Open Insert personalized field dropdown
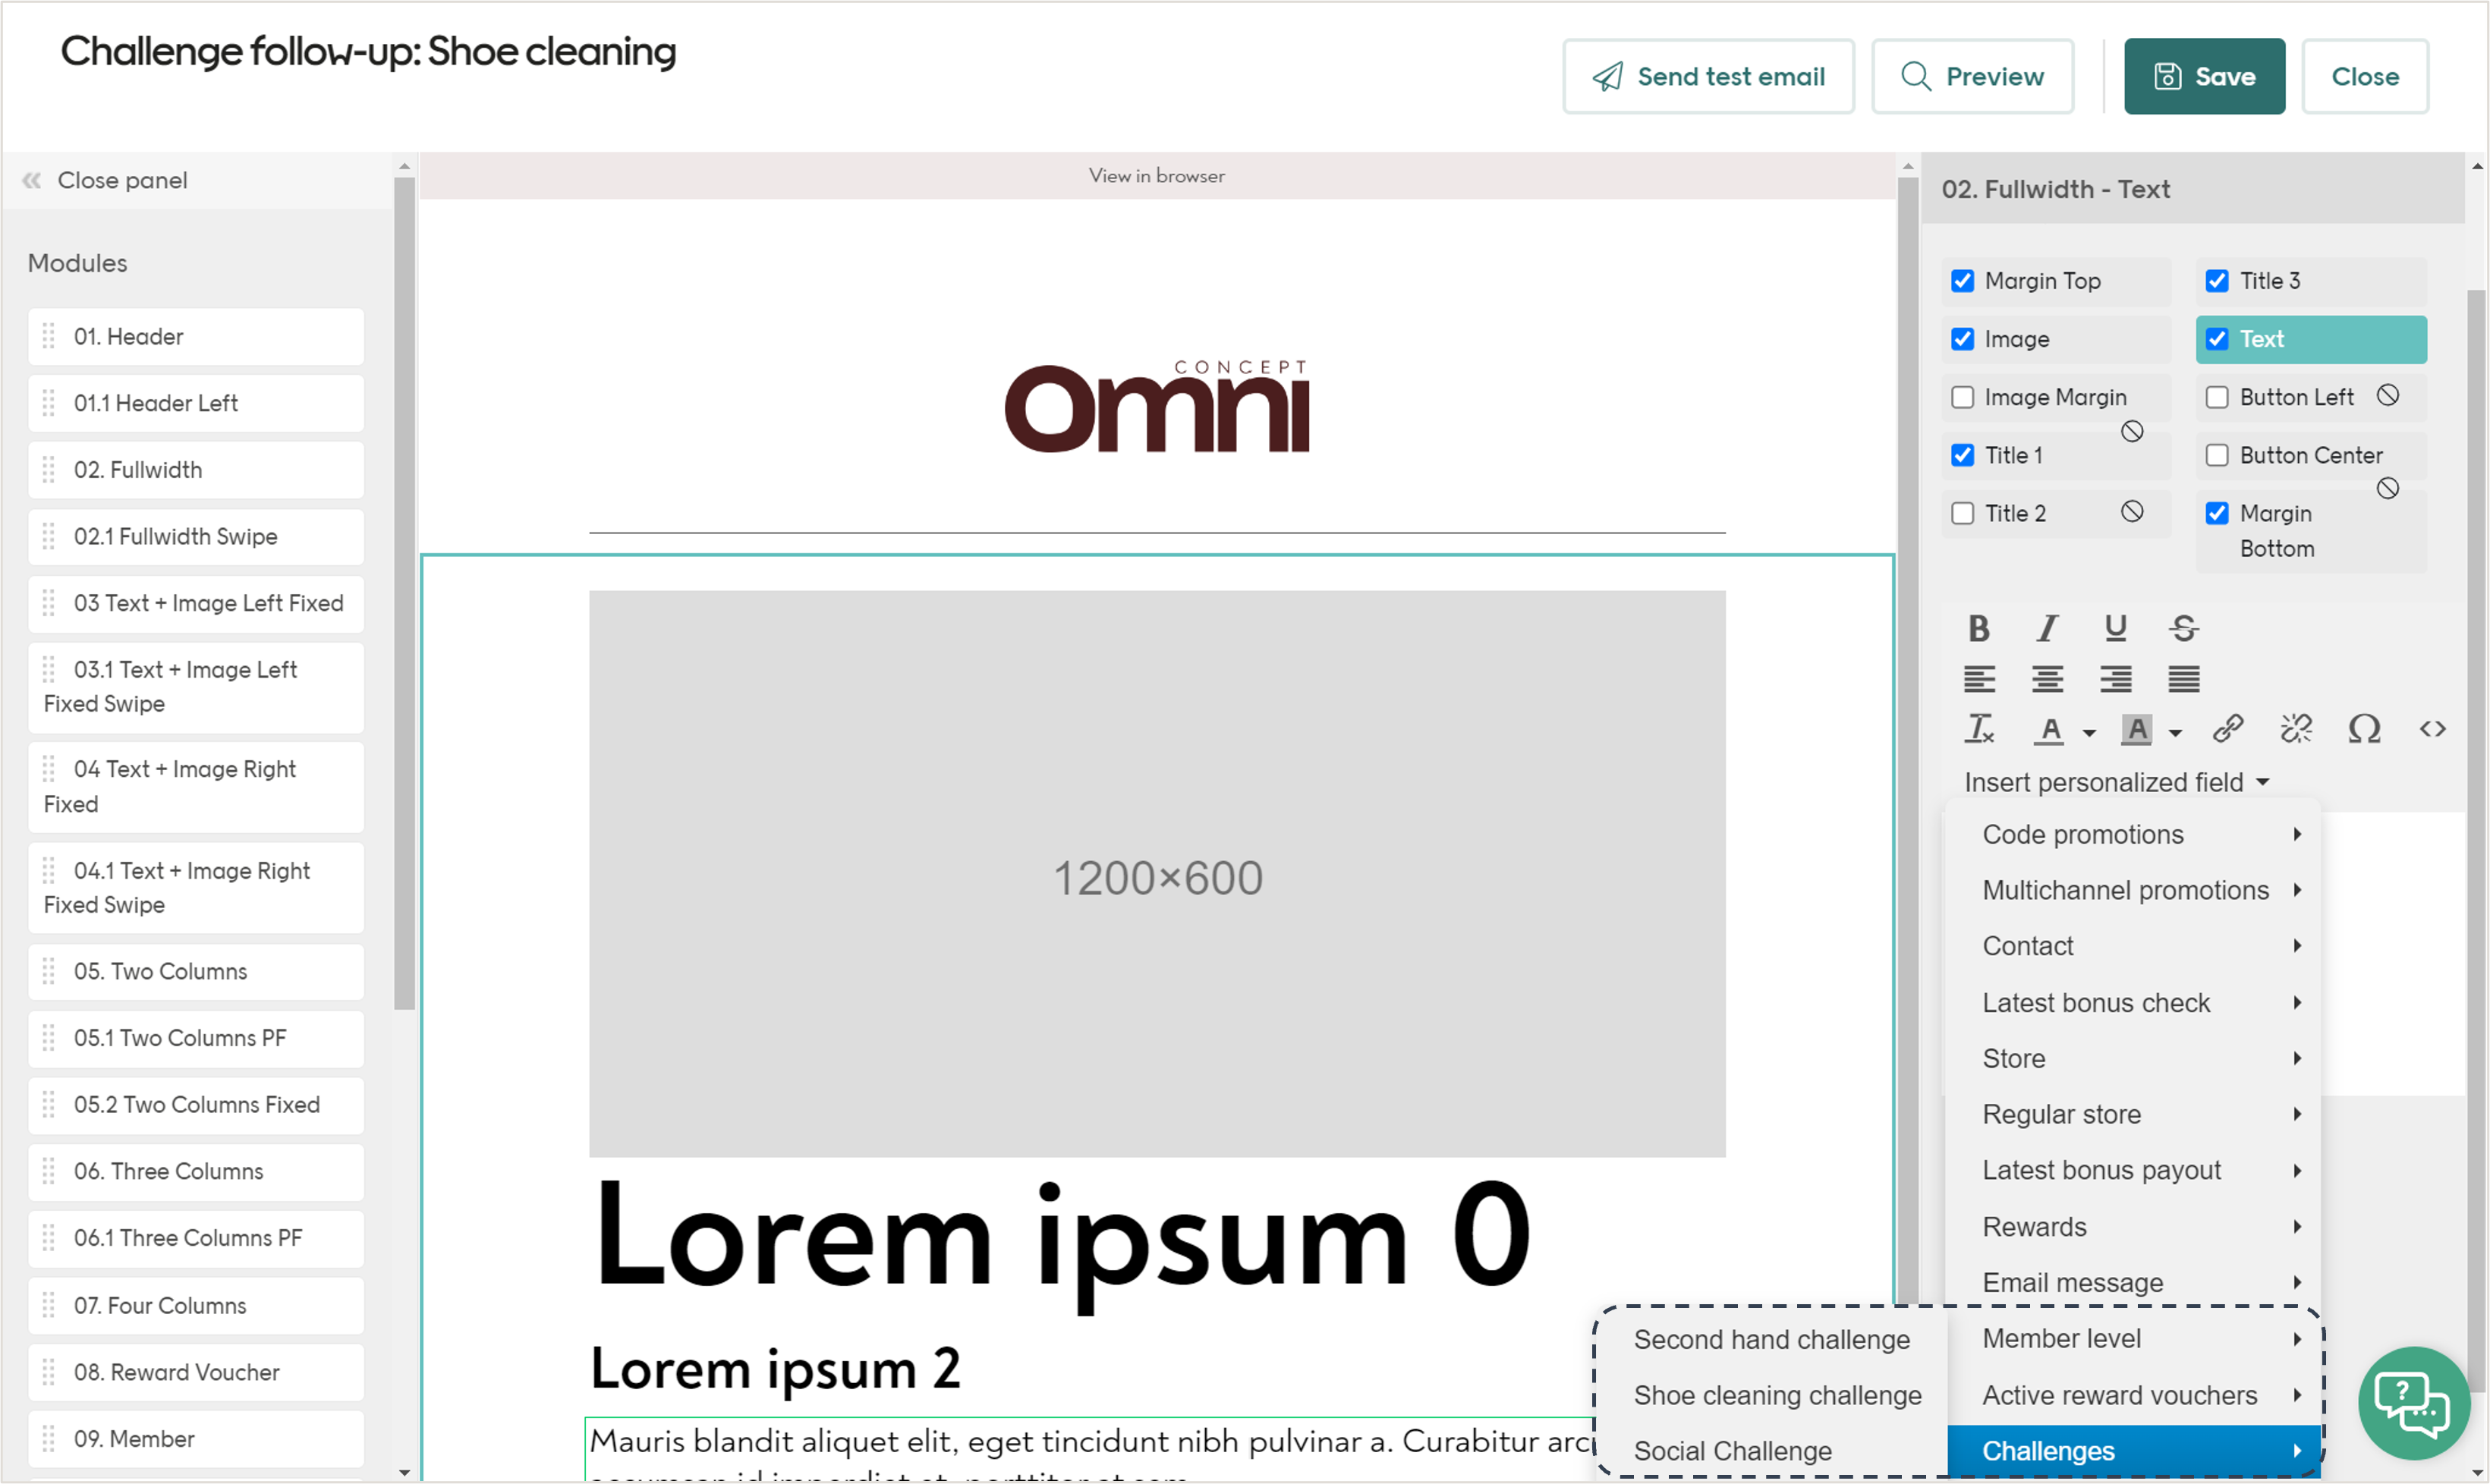Screen dimensions: 2490x1484 click(2115, 782)
